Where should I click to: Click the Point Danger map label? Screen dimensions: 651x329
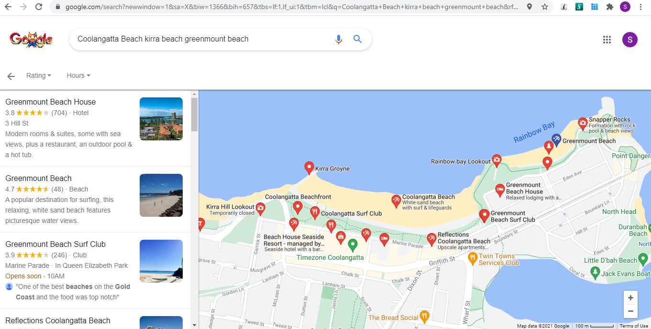(631, 156)
